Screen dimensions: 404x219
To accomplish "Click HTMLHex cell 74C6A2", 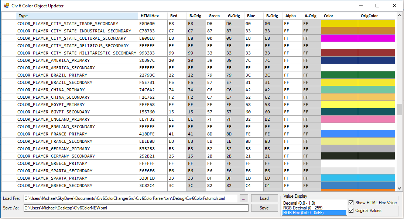I will point(153,90).
